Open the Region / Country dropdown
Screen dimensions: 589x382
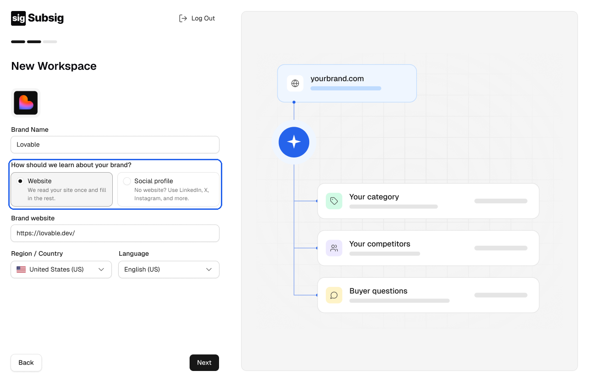61,270
